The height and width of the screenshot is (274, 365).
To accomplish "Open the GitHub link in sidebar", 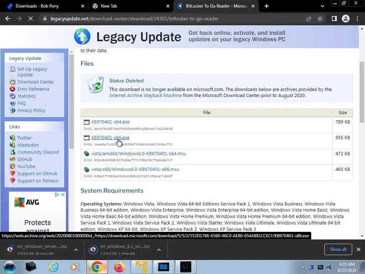I will click(25, 159).
